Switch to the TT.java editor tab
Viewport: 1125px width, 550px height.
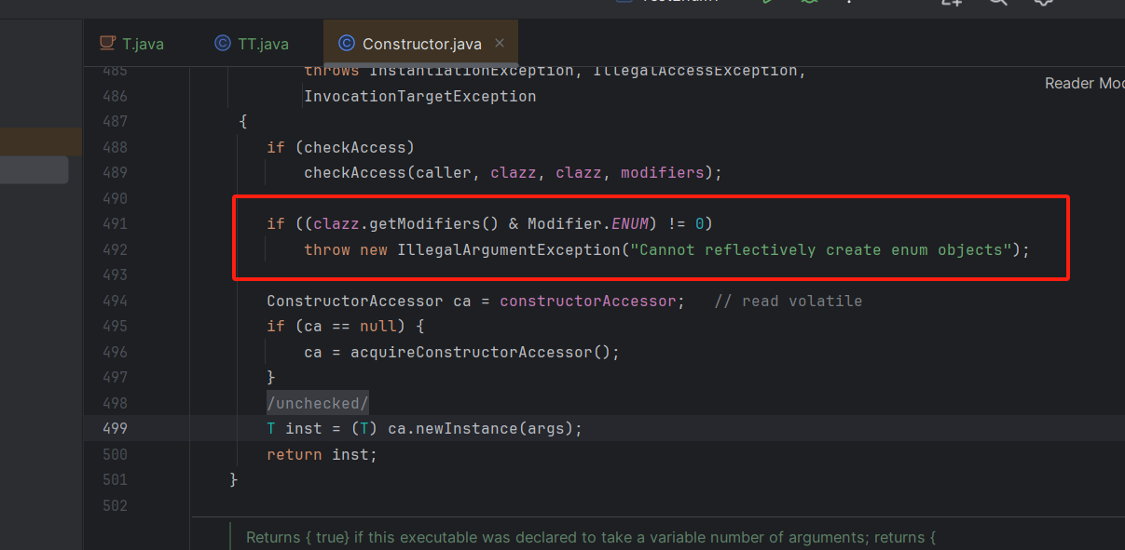click(252, 44)
